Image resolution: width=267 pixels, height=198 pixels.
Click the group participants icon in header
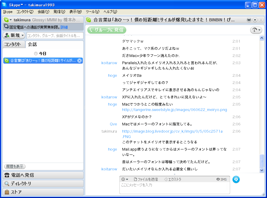[249, 20]
